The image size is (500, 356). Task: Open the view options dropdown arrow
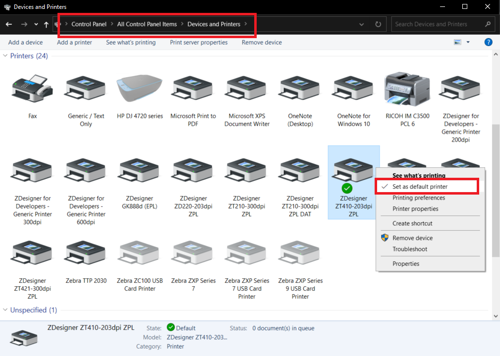pyautogui.click(x=468, y=42)
